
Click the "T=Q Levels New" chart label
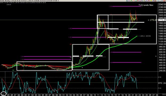coord(146,5)
